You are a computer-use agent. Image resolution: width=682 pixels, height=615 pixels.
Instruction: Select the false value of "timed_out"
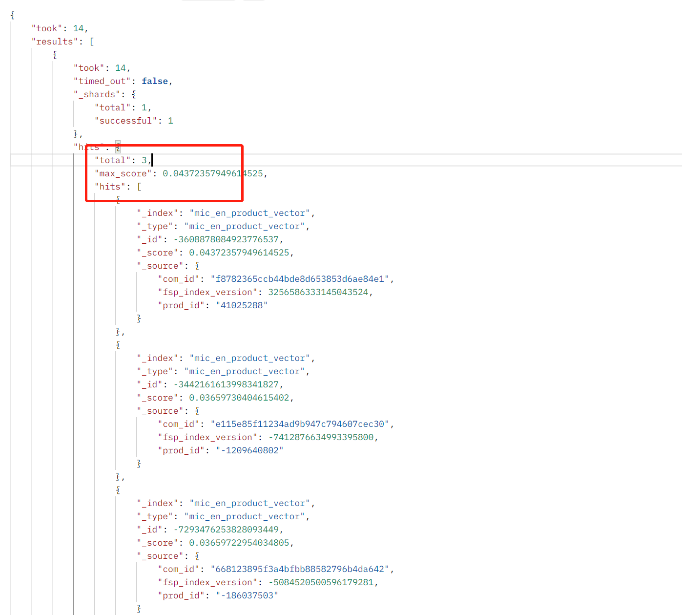[x=154, y=81]
